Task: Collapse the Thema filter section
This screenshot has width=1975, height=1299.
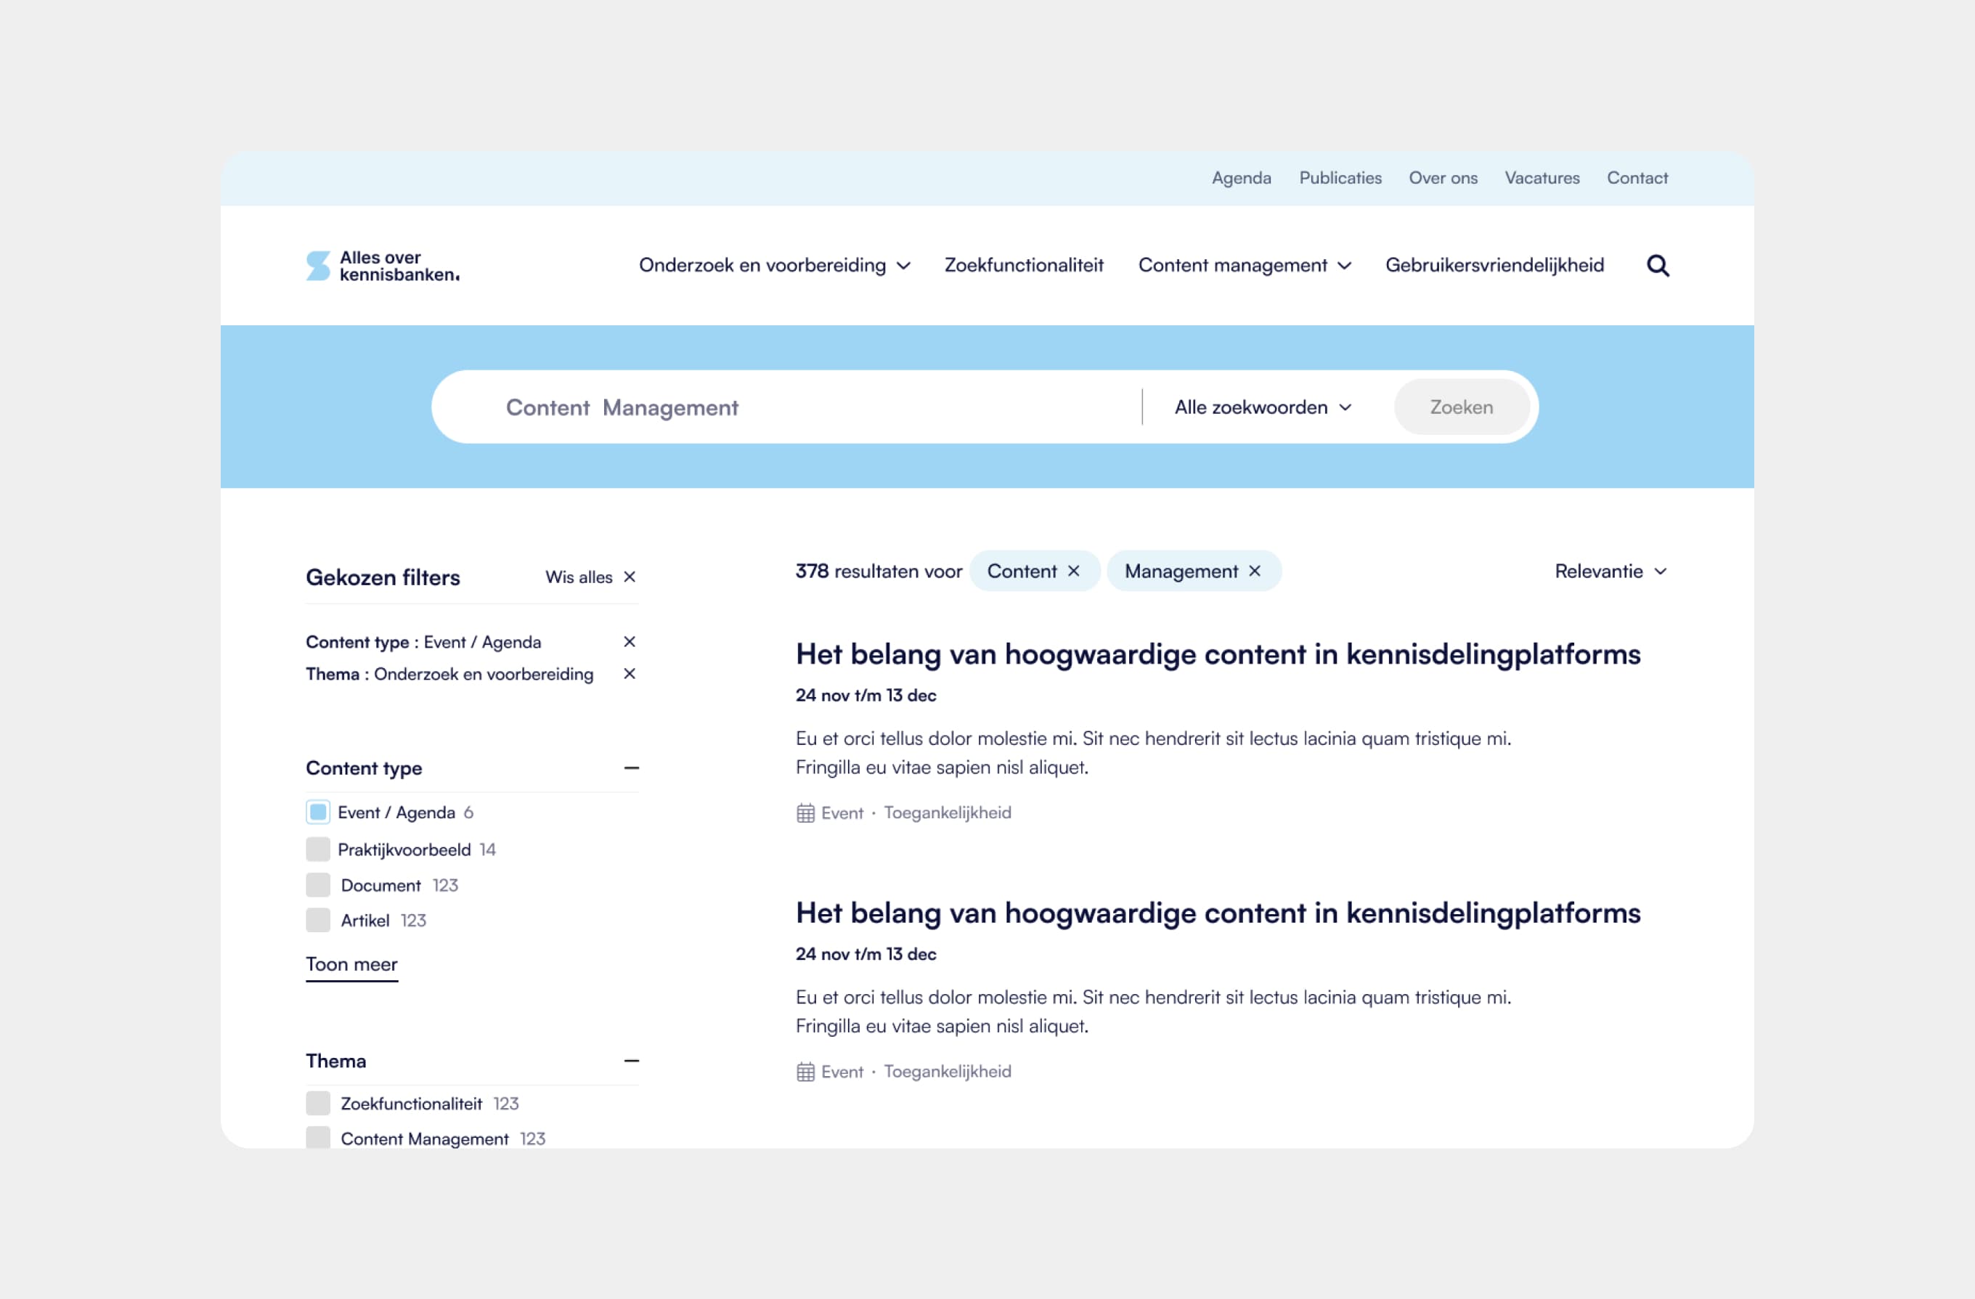Action: coord(631,1061)
